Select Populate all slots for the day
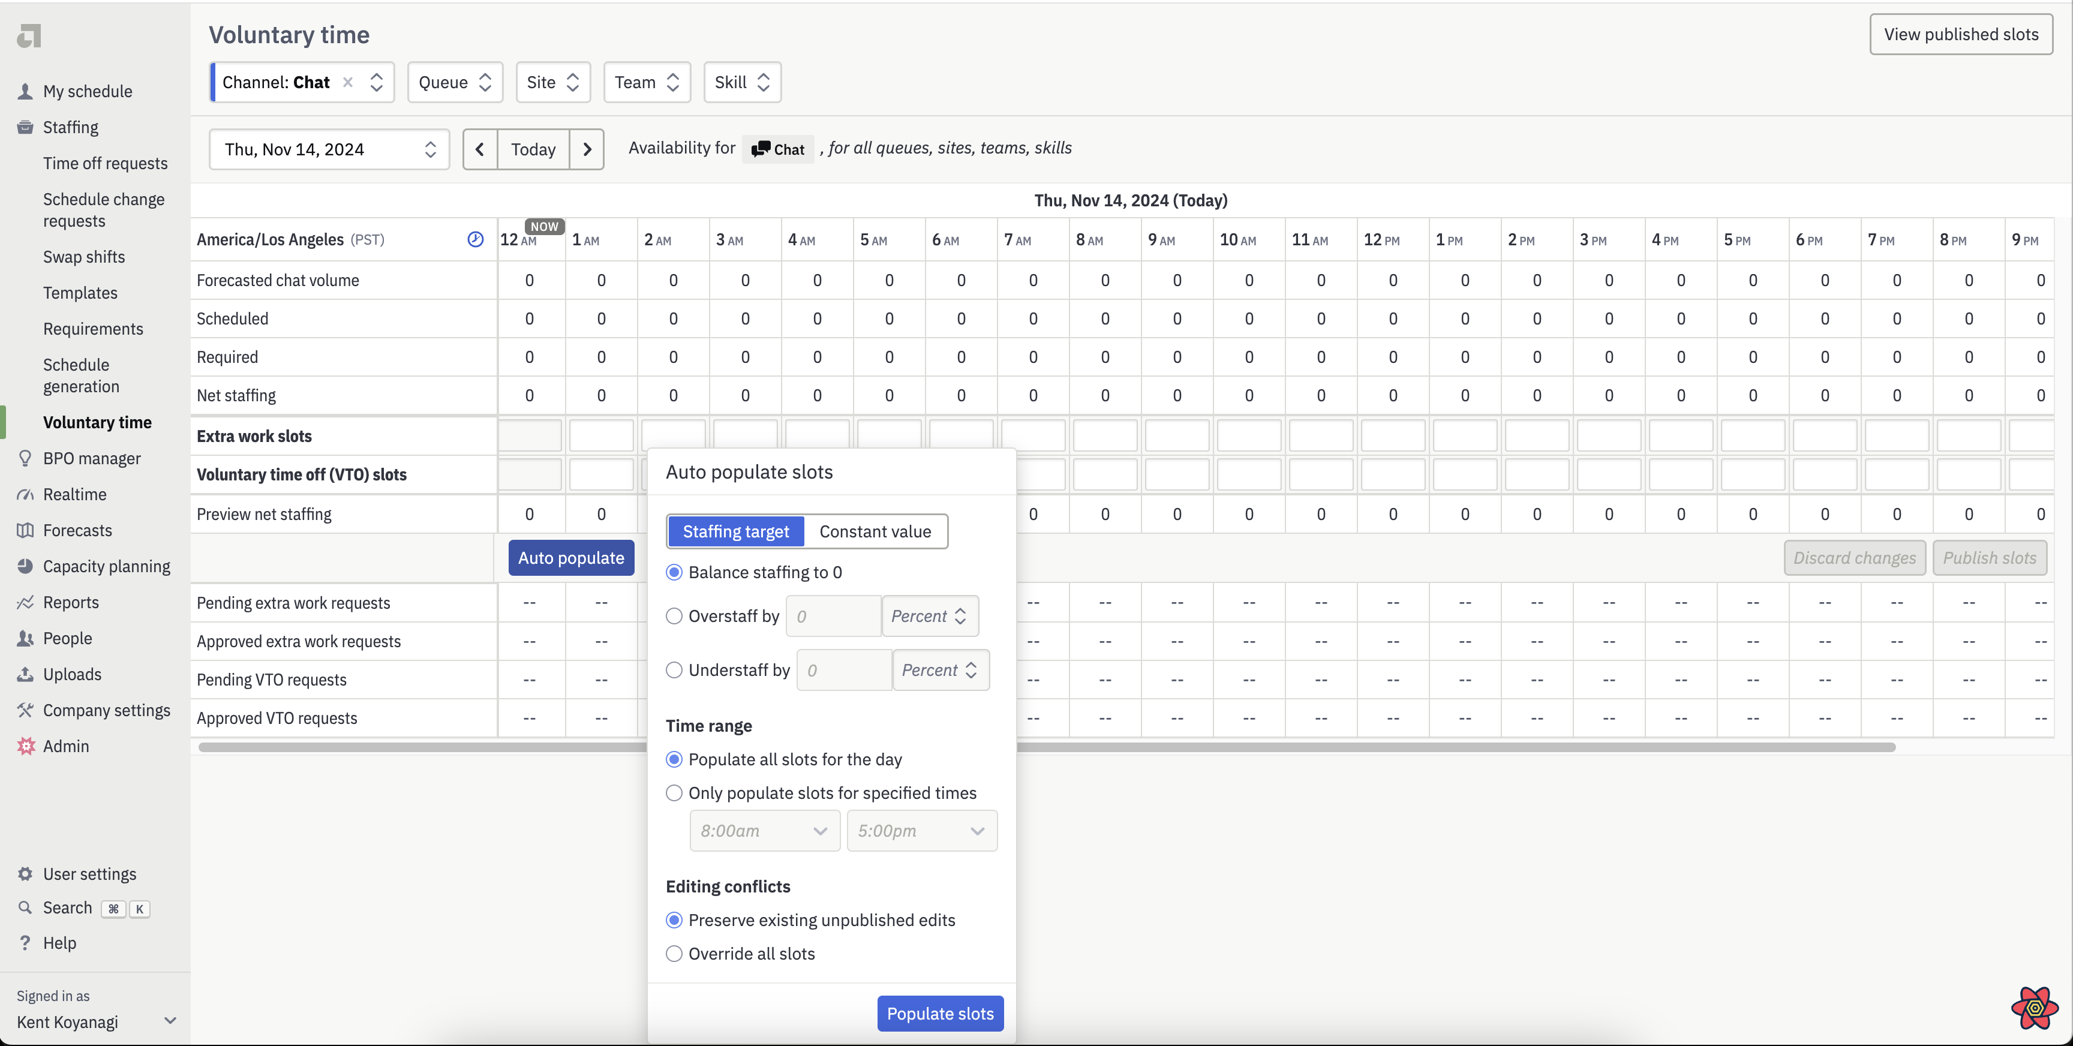This screenshot has width=2073, height=1046. click(x=674, y=759)
